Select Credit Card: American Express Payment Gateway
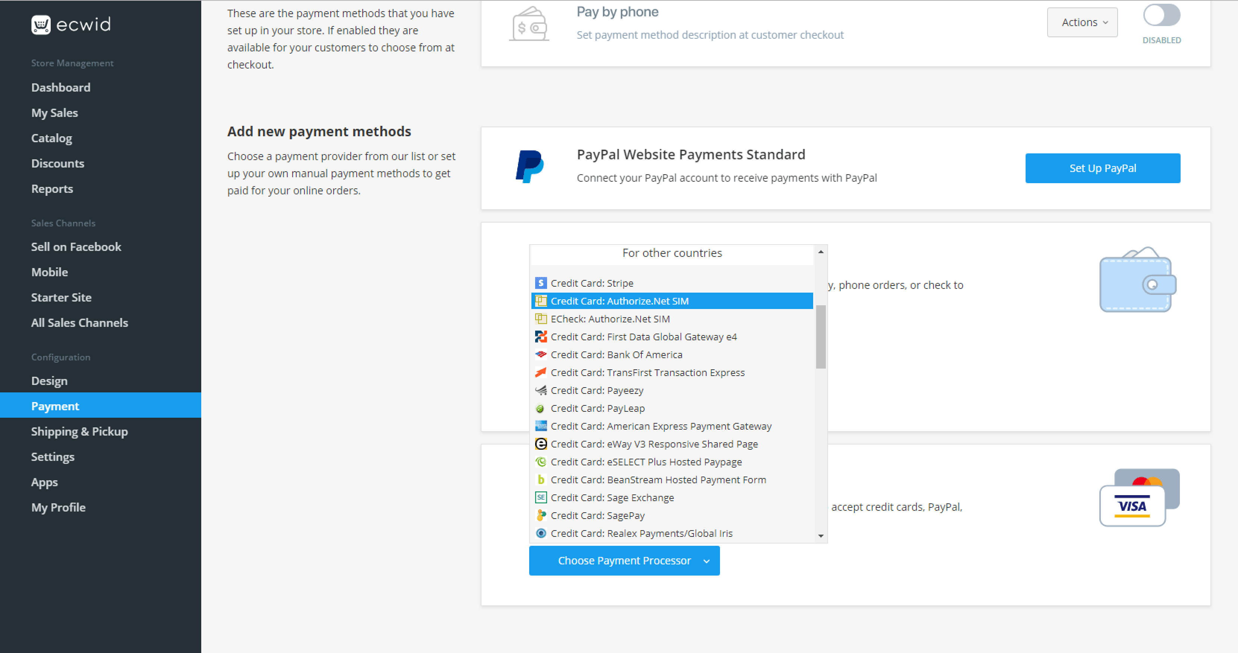 (672, 426)
